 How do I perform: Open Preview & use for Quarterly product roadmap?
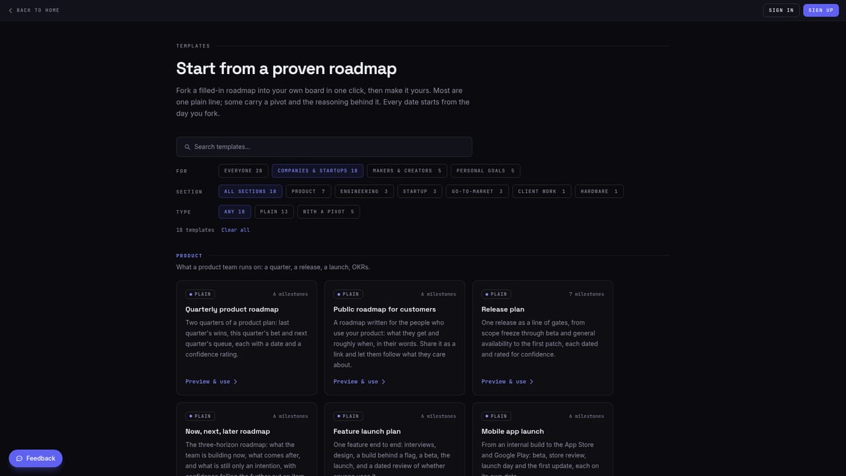tap(211, 381)
